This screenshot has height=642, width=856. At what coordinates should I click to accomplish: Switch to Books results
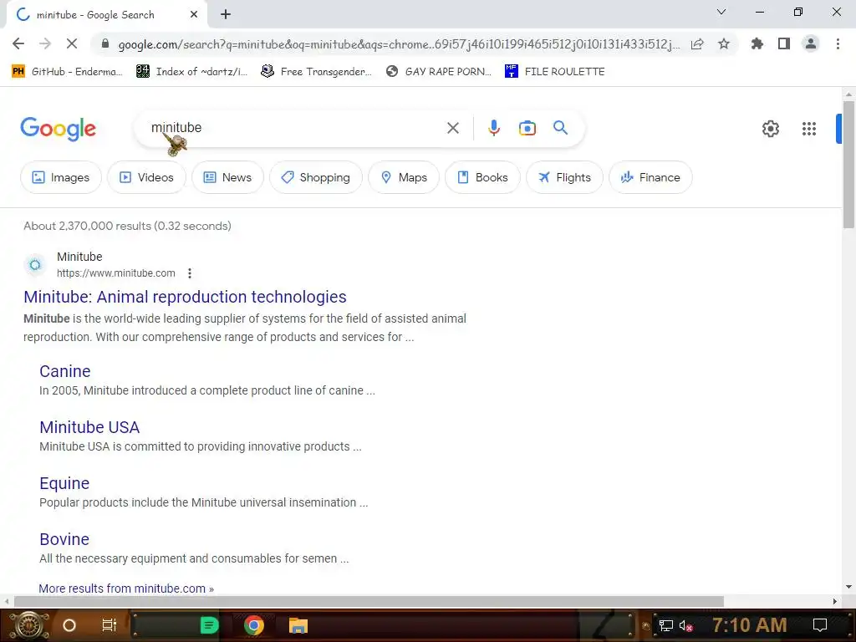click(x=482, y=177)
